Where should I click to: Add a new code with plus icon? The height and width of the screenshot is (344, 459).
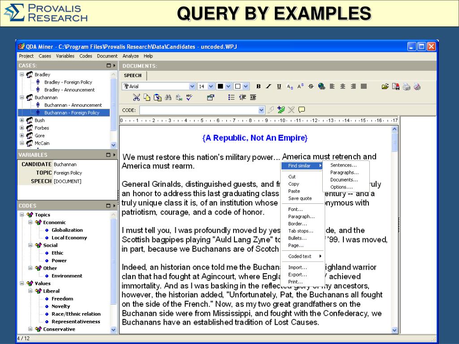[x=281, y=110]
